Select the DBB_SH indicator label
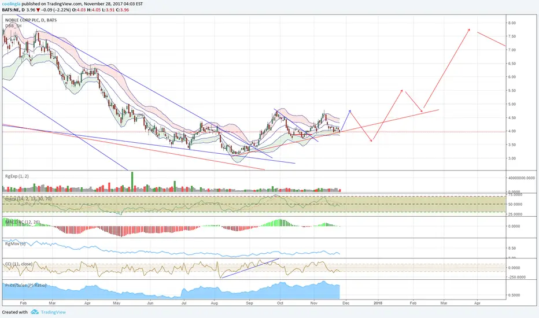 13,26
